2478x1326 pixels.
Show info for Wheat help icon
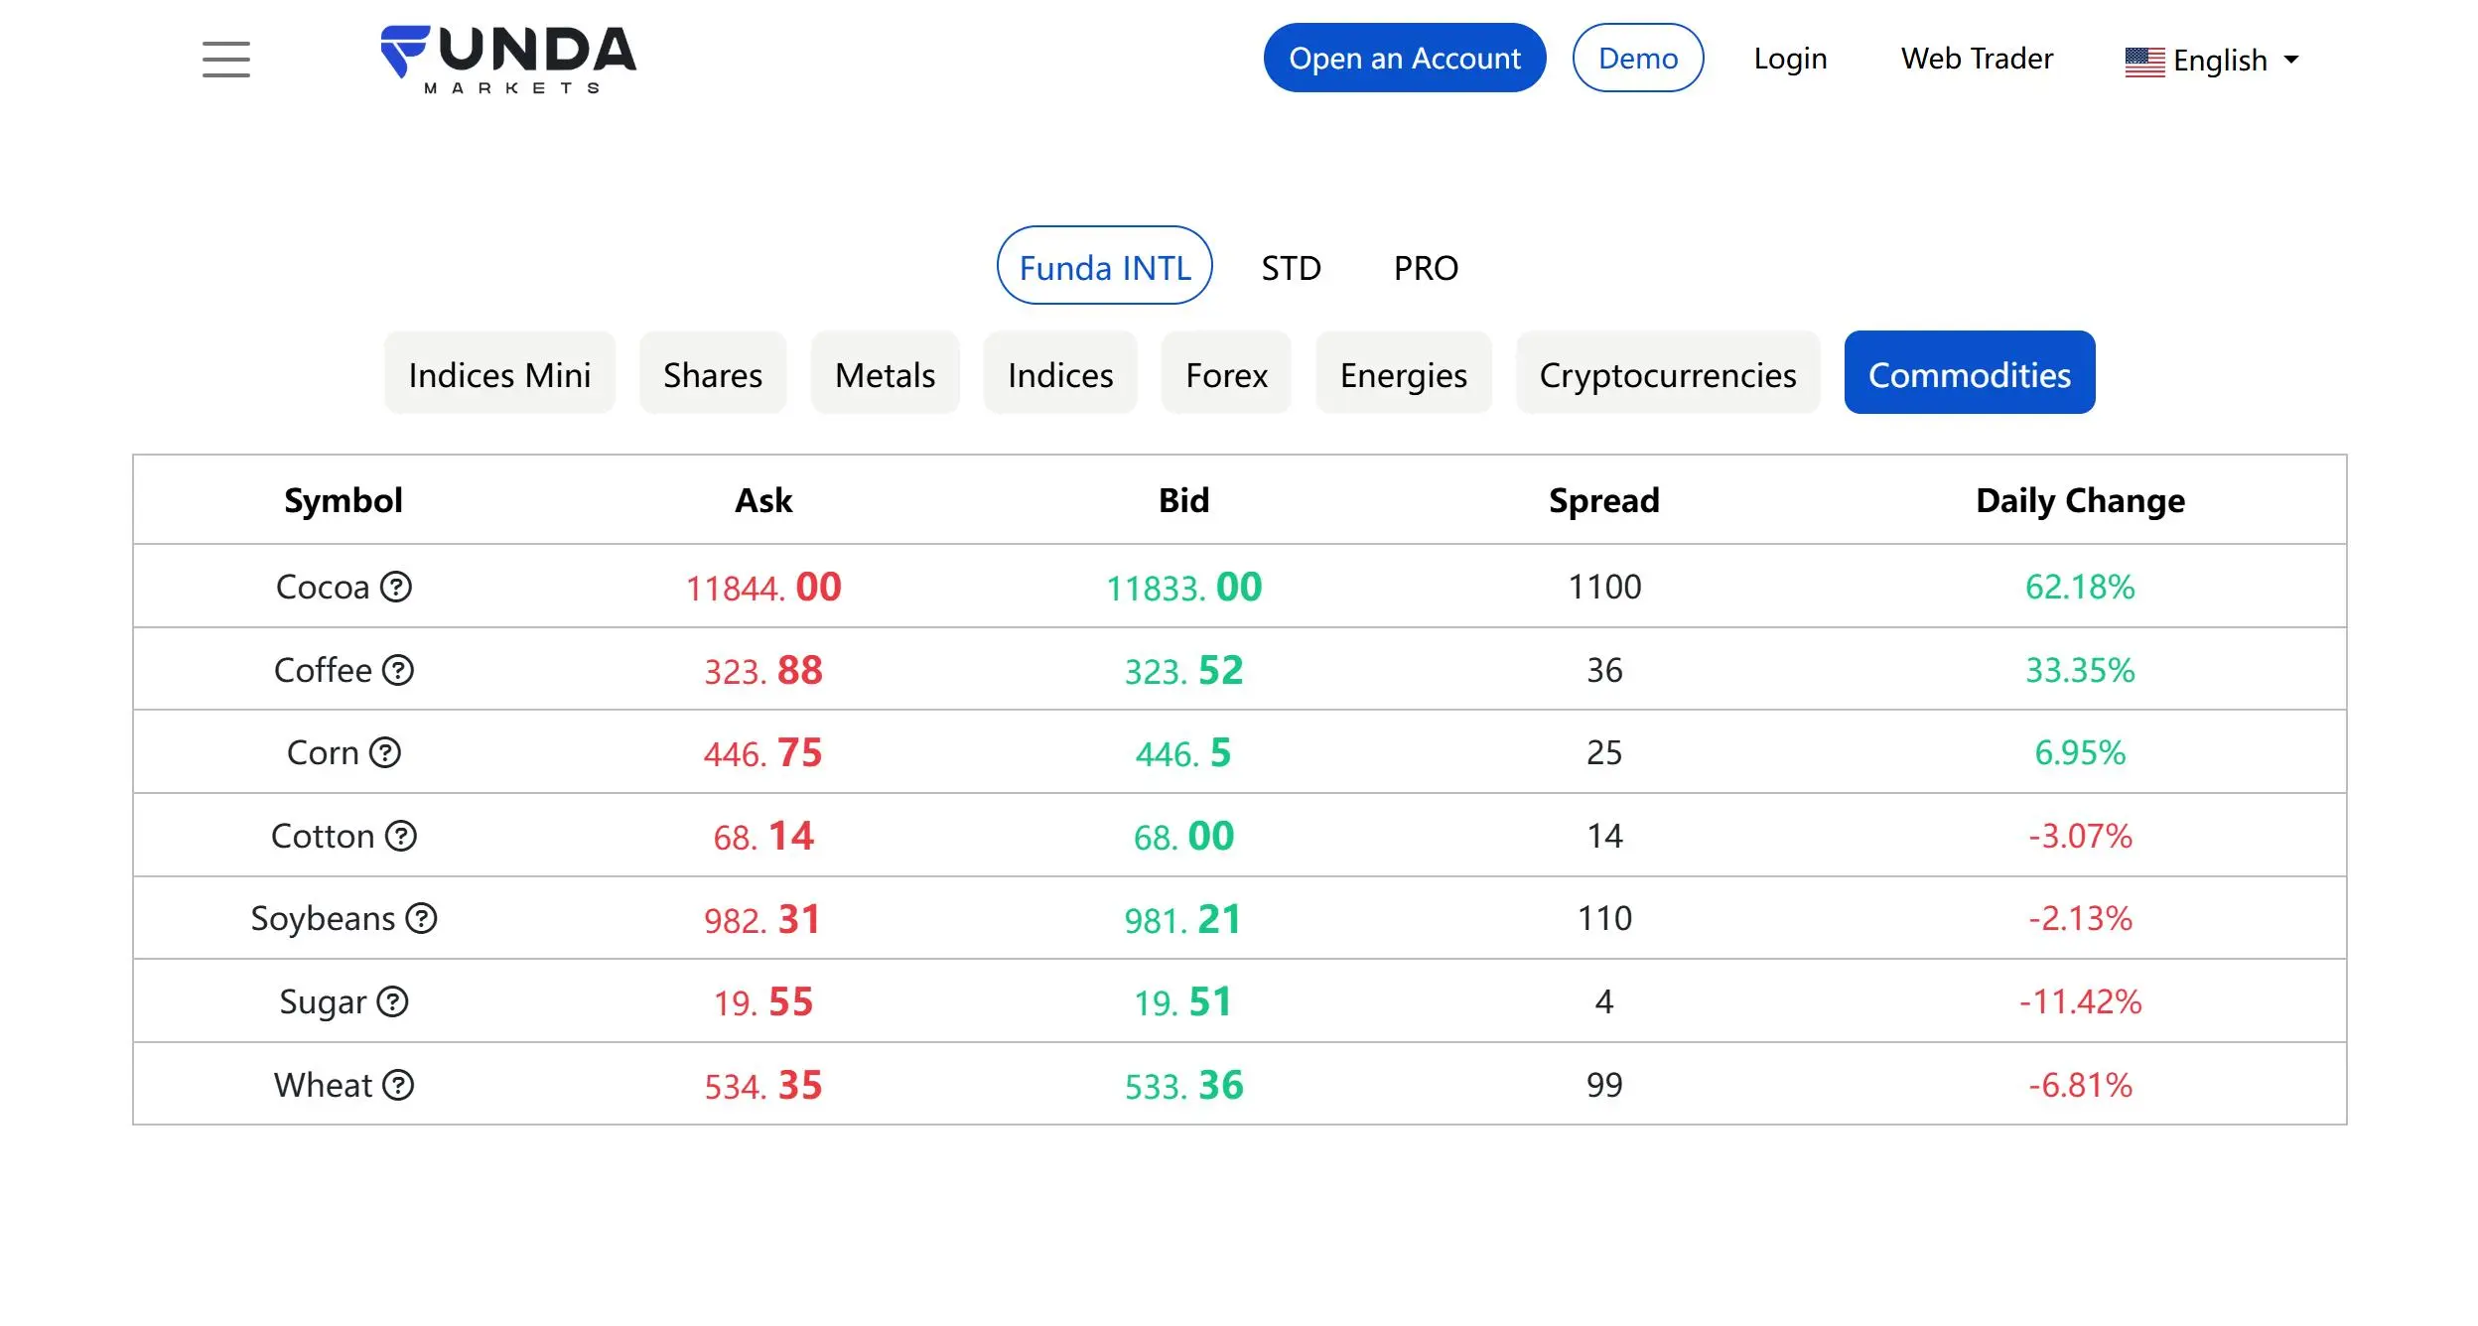click(x=398, y=1085)
